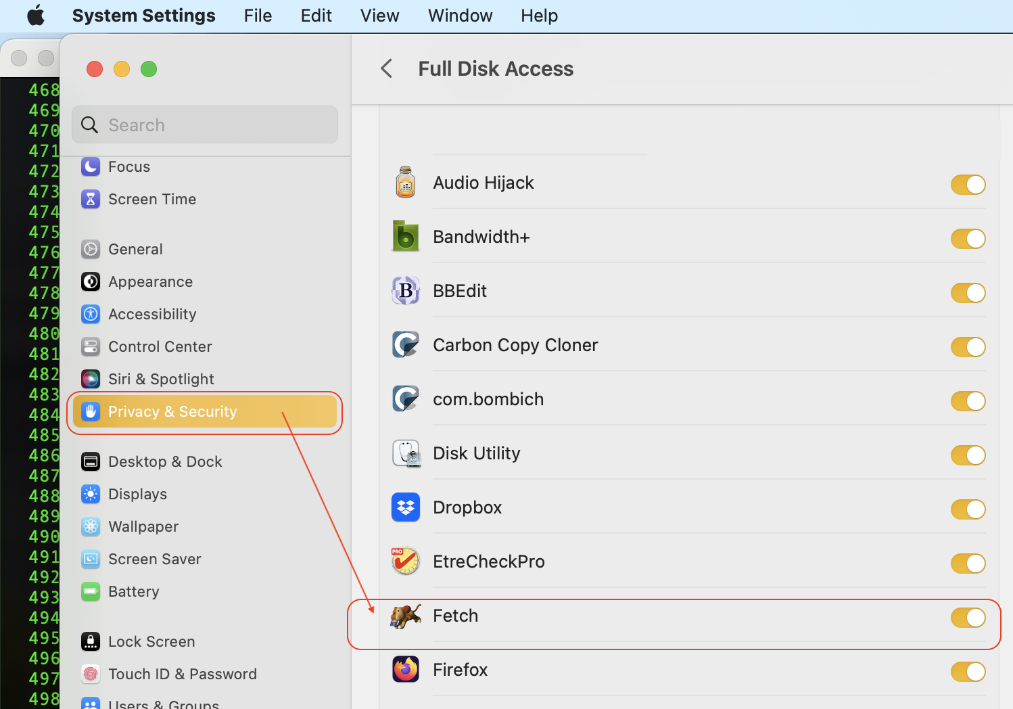The image size is (1013, 709).
Task: Go to Lock Screen settings
Action: [x=205, y=641]
